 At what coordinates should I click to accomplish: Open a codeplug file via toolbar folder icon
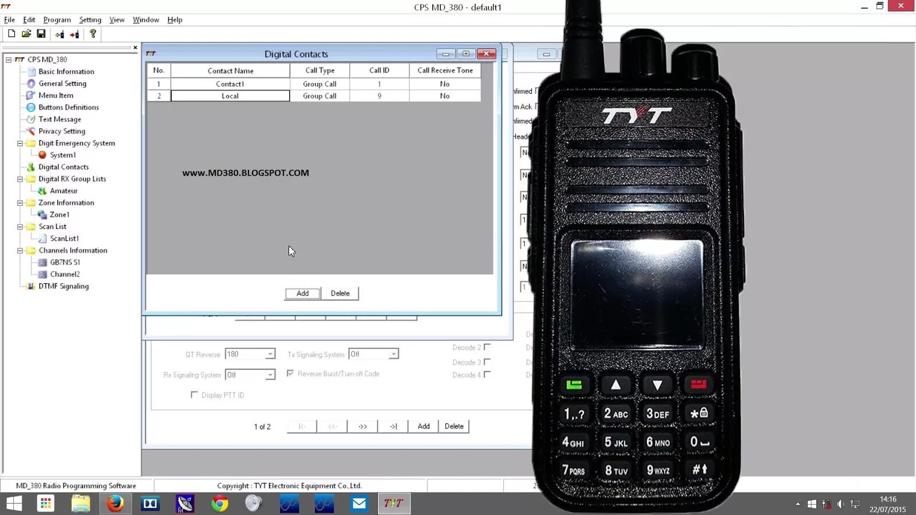(x=26, y=34)
